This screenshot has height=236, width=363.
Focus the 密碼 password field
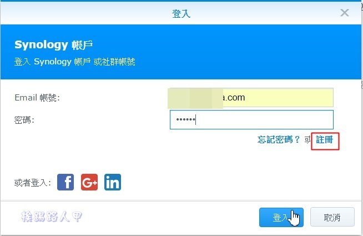coord(251,120)
